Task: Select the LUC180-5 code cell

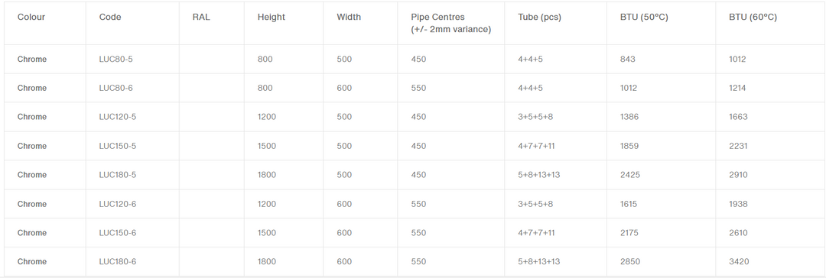Action: click(118, 175)
